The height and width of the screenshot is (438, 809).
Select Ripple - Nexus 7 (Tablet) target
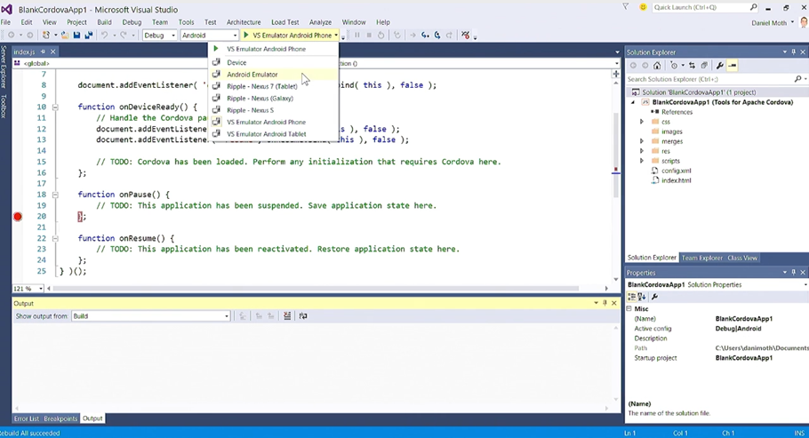pos(274,86)
